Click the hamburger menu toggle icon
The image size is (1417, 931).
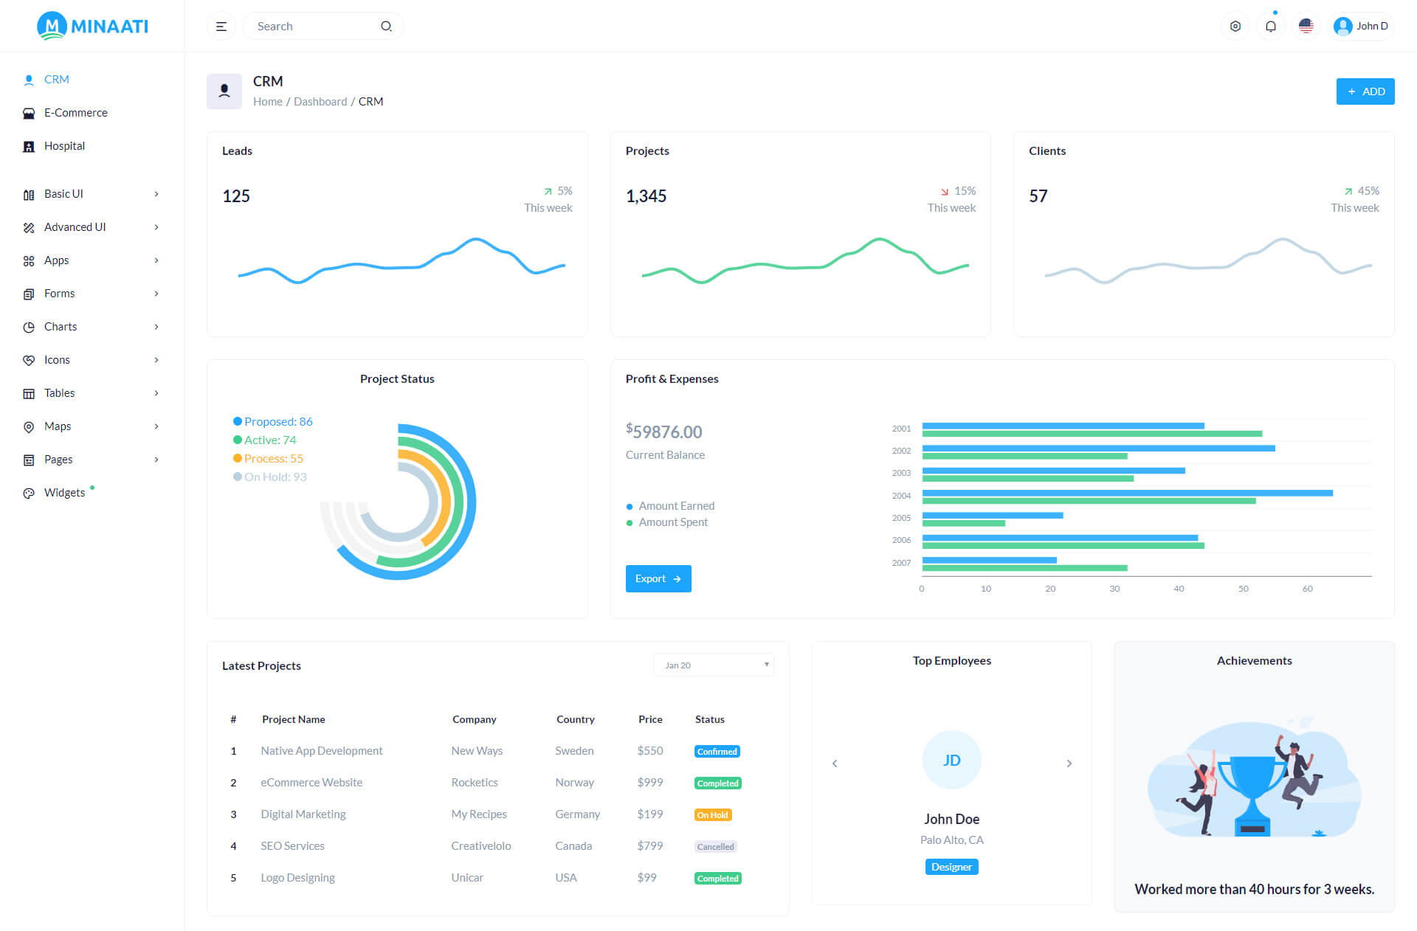point(221,27)
